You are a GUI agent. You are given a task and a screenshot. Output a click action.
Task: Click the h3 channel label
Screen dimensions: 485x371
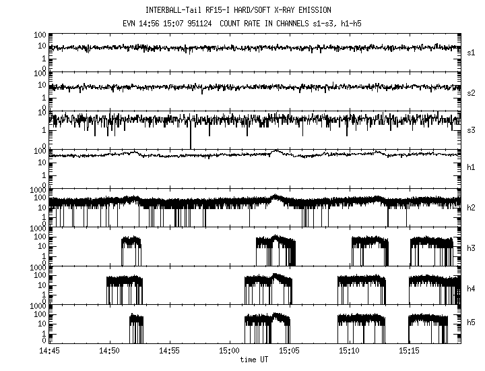[471, 248]
